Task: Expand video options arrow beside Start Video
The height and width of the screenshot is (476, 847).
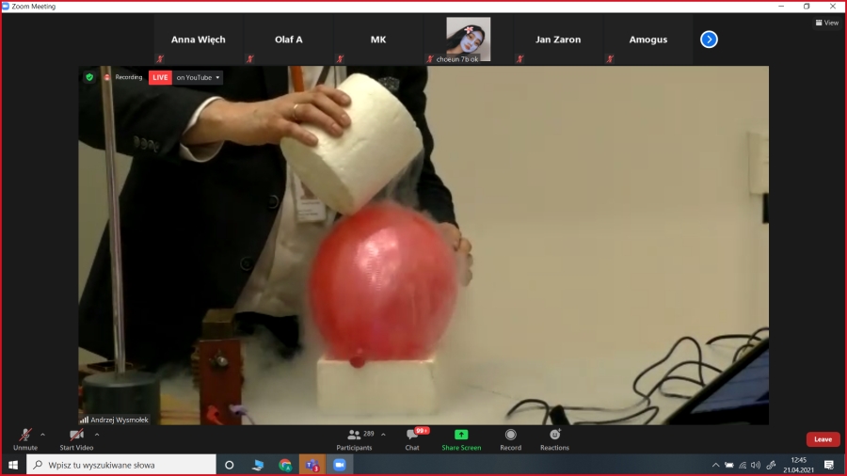Action: (97, 435)
